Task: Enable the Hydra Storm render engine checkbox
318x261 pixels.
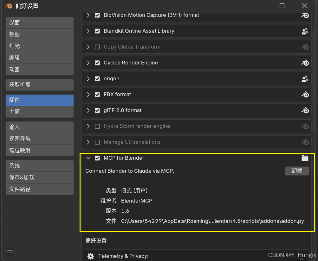Action: click(x=97, y=126)
